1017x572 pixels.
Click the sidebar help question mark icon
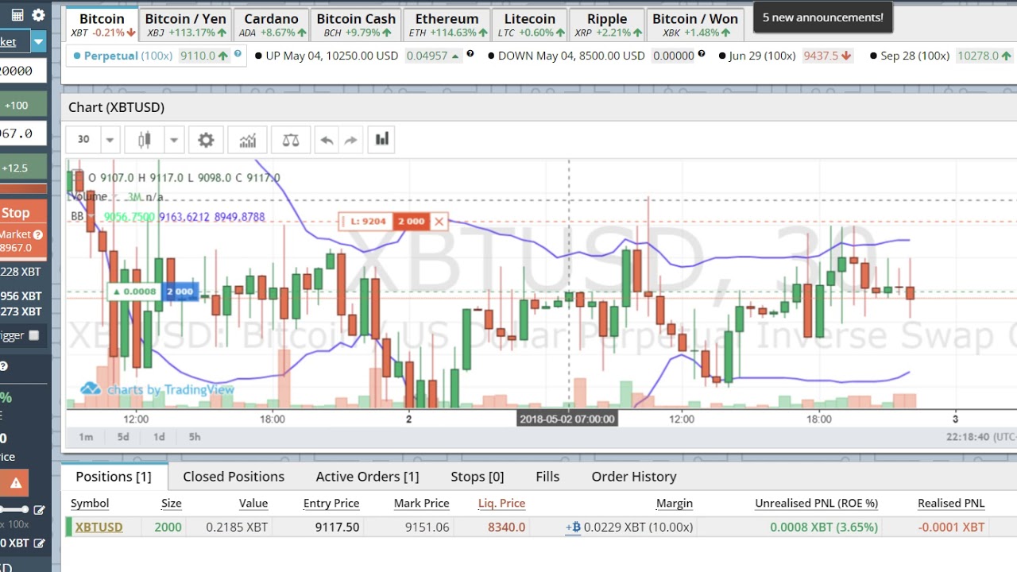(x=3, y=366)
